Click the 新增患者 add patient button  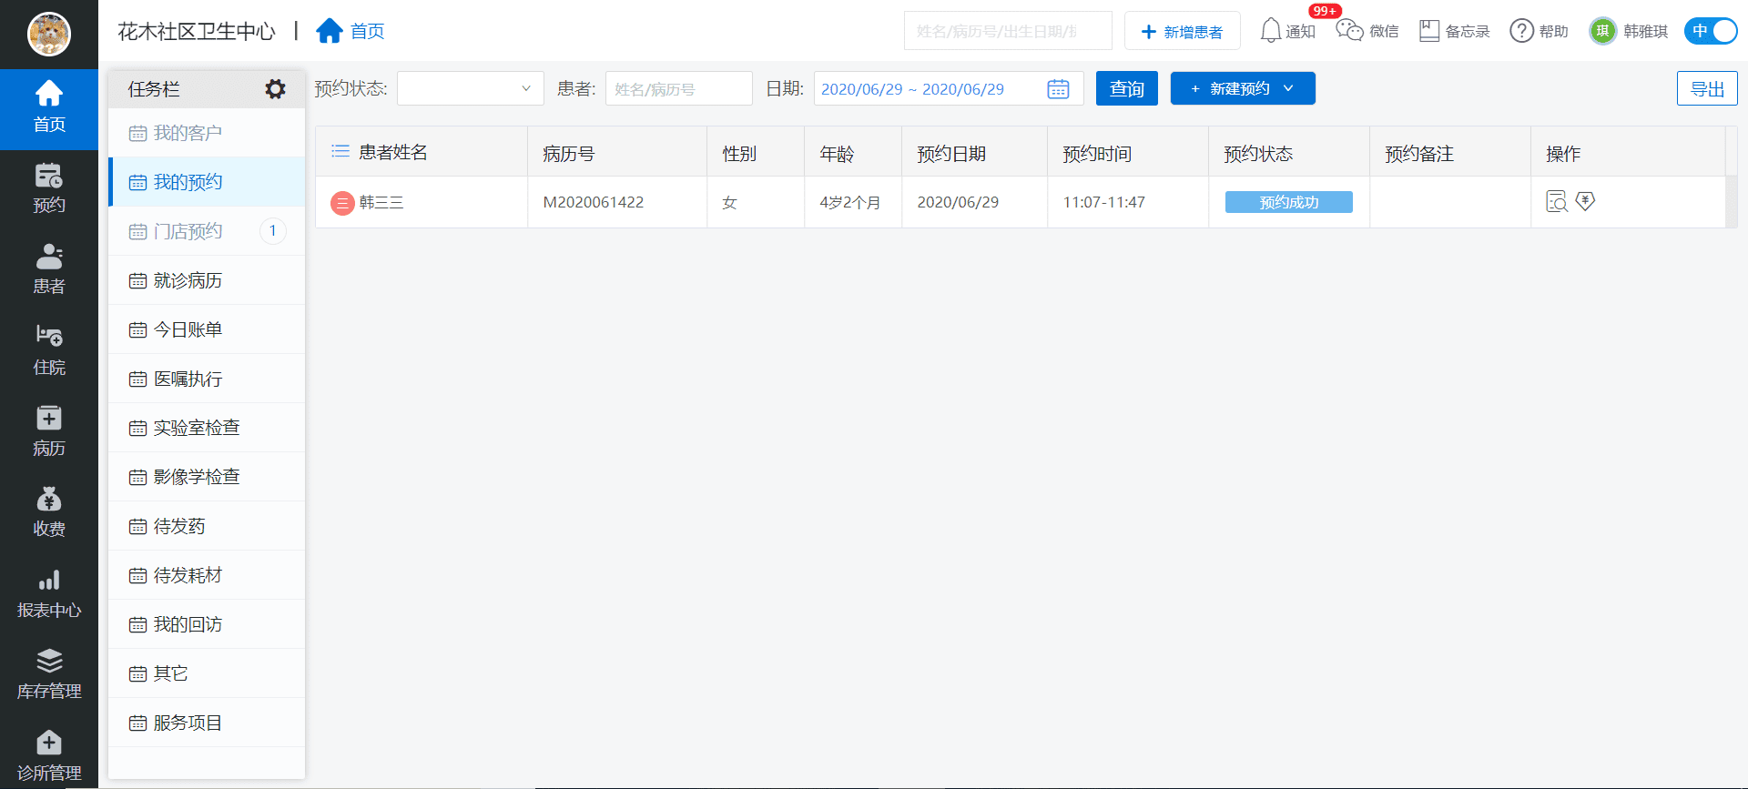(x=1182, y=32)
